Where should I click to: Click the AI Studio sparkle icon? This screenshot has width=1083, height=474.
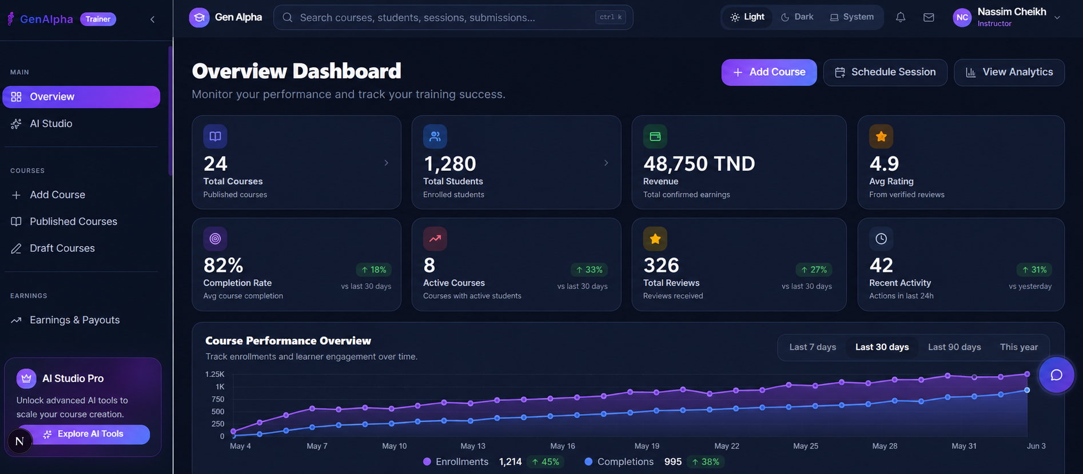click(x=16, y=123)
